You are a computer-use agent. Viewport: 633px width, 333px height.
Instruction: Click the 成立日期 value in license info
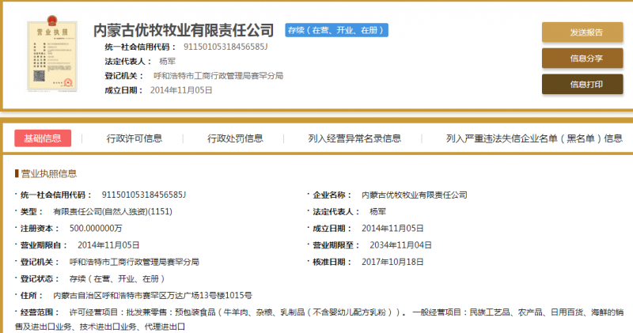pos(392,229)
